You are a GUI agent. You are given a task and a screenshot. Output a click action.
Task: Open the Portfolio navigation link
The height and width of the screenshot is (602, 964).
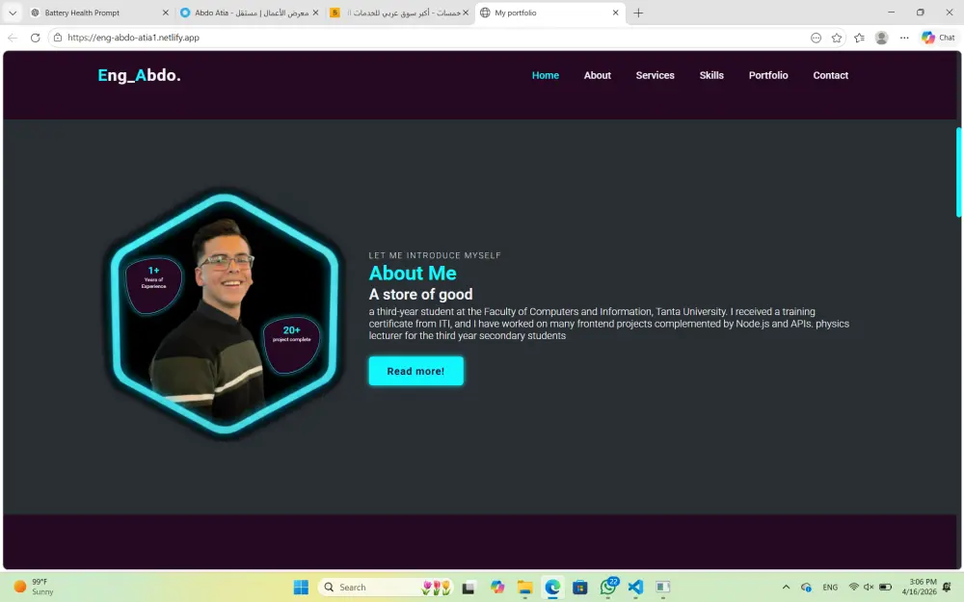(768, 75)
